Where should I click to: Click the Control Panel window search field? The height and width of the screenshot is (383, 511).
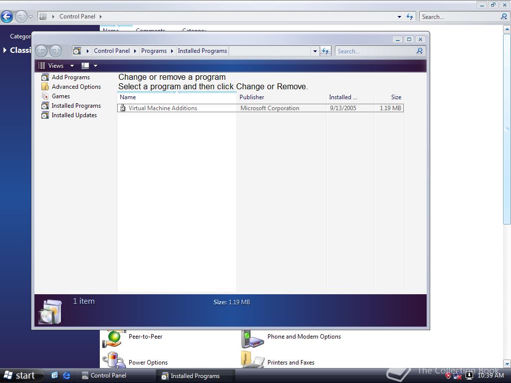tap(460, 16)
